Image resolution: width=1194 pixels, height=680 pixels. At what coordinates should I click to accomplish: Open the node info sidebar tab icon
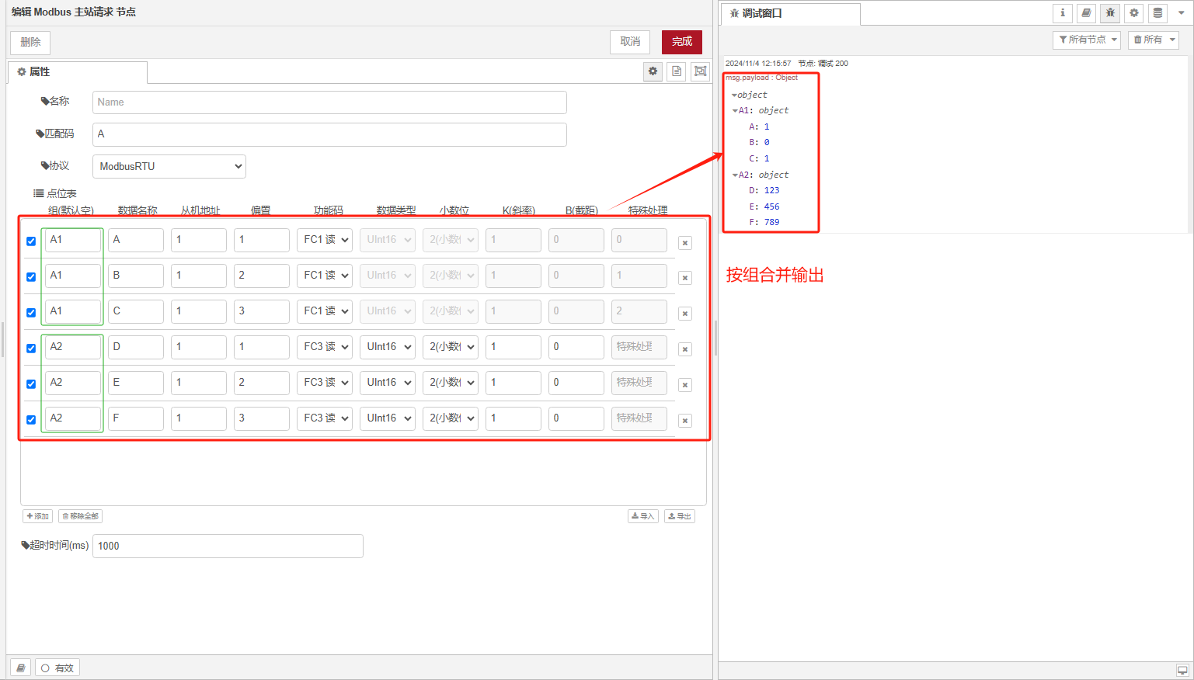(1063, 13)
